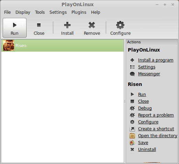Click the Close link under Risen
The image size is (179, 164).
tap(143, 101)
